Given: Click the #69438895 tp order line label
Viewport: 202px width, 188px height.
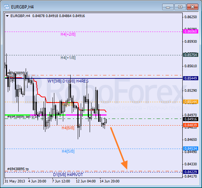Looking at the screenshot, I should click(x=18, y=169).
